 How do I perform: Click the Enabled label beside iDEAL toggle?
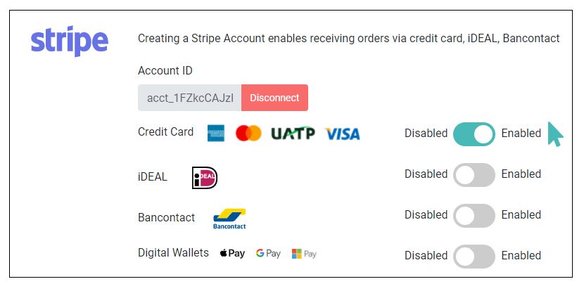(x=521, y=174)
